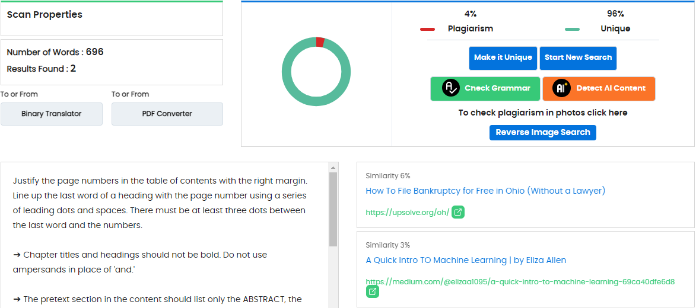Click 'To check plagiarism in photos click here'
Viewport: 696px width, 308px height.
pyautogui.click(x=543, y=113)
